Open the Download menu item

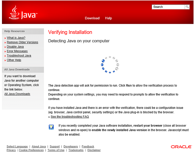pyautogui.click(x=92, y=18)
